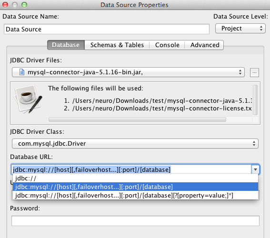The height and width of the screenshot is (238, 270).
Task: Open the Data Source Level Project dropdown
Action: click(x=240, y=29)
